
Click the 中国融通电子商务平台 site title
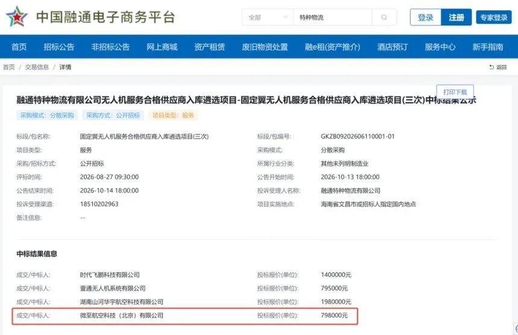[x=106, y=17]
